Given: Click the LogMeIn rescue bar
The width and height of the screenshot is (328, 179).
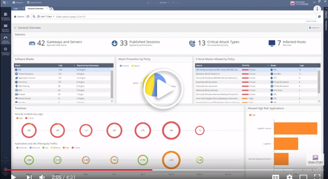Looking at the screenshot, I should [295, 128].
